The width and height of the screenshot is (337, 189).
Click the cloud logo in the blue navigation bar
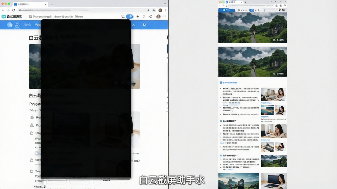(x=10, y=25)
